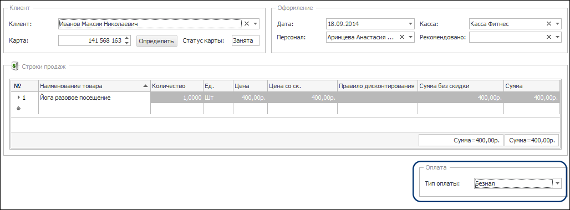570x210 pixels.
Task: Click the Персонал field Аринцева Анастасия
Action: [x=362, y=37]
